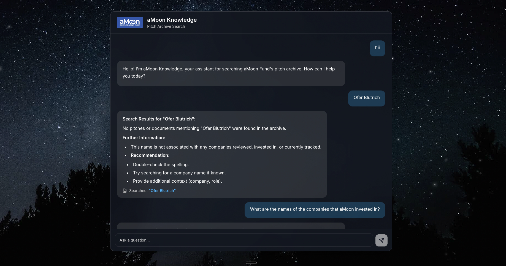Click the Ofer Blutrich user message bubble

click(366, 98)
